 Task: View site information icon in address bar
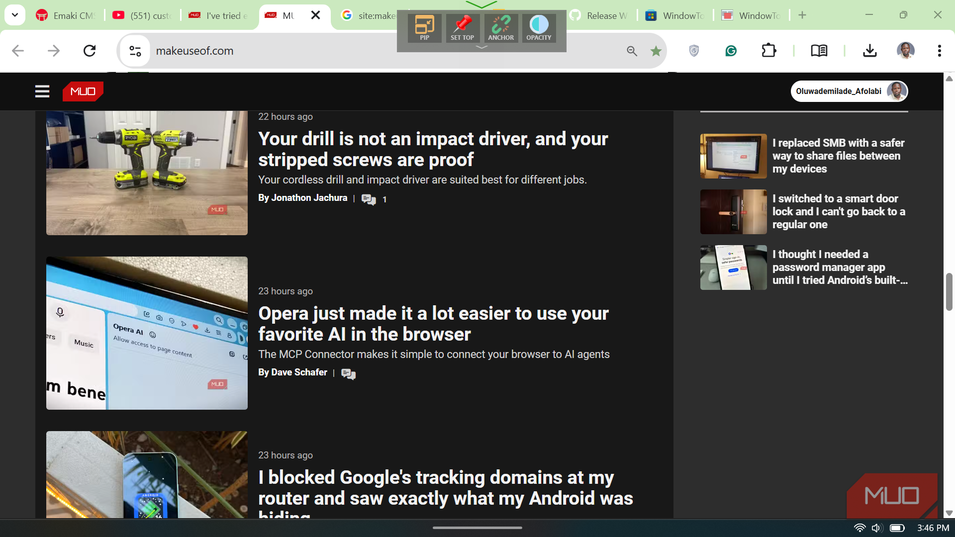pyautogui.click(x=135, y=51)
